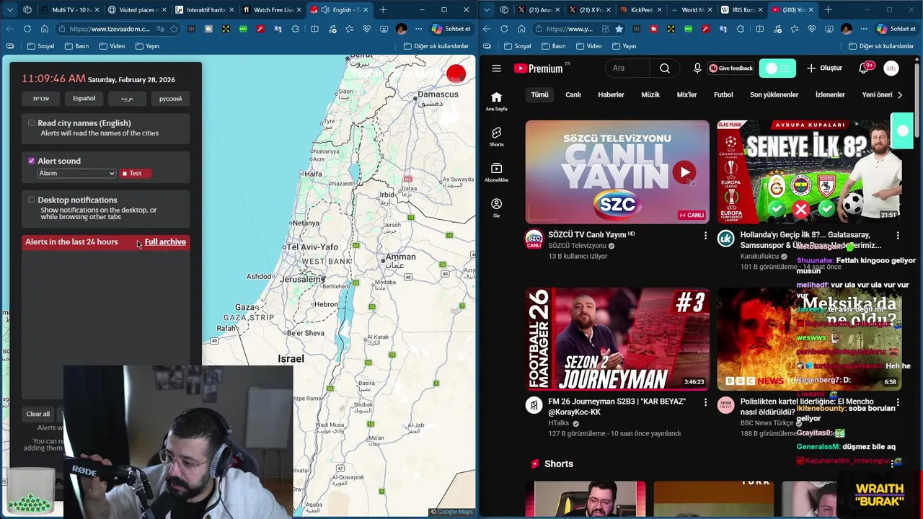Open settings and more dots in YouTube browser
923x519 pixels.
pos(864,29)
